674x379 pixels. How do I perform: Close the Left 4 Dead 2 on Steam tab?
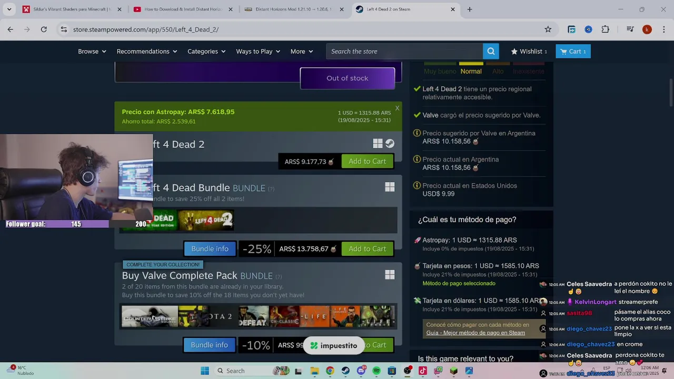[453, 9]
